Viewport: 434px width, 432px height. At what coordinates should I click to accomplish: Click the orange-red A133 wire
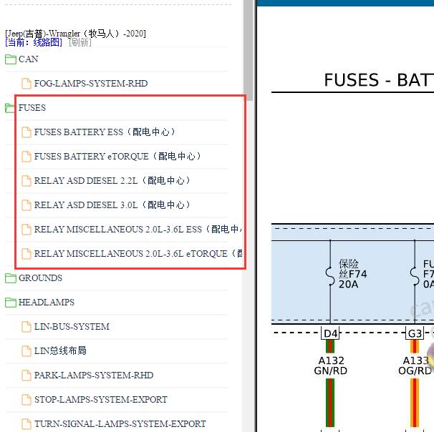coord(415,403)
